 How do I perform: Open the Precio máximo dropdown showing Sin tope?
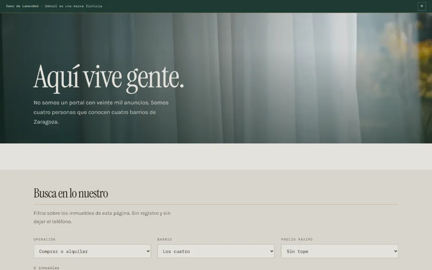[340, 251]
